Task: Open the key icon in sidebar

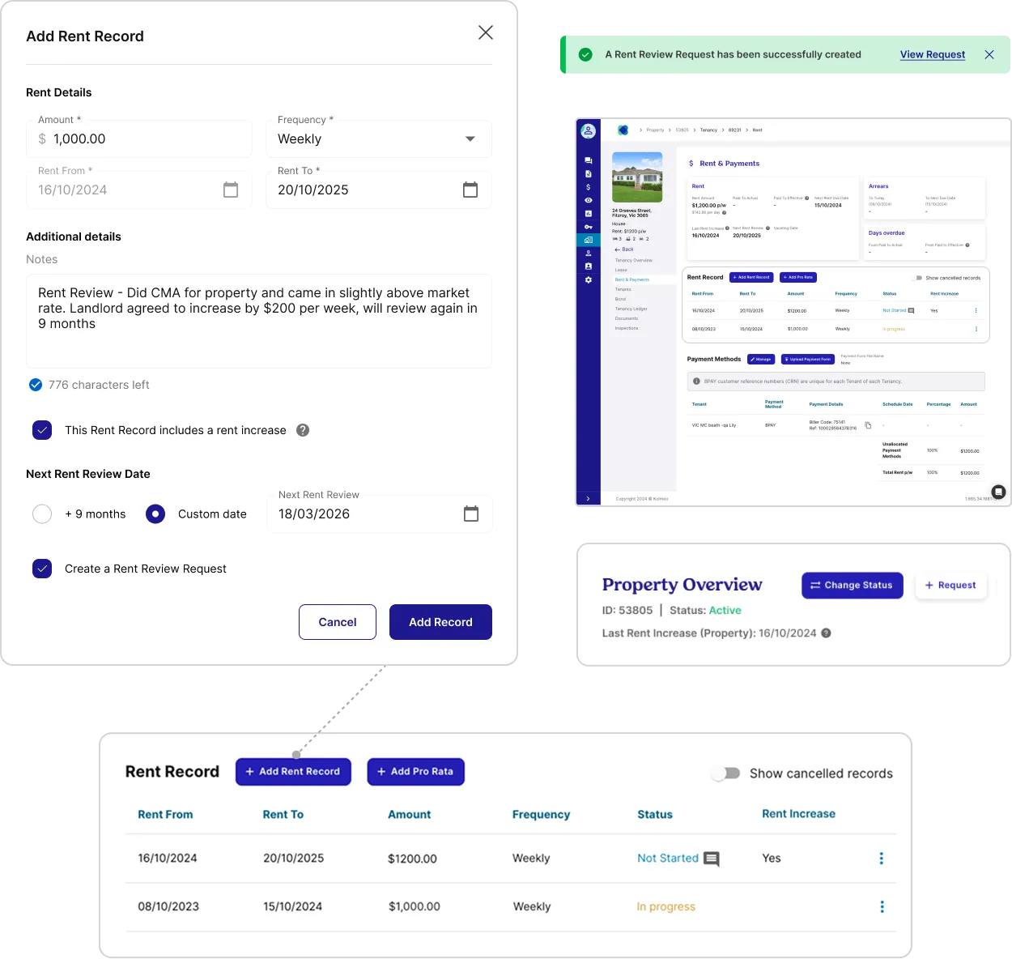Action: tap(589, 227)
